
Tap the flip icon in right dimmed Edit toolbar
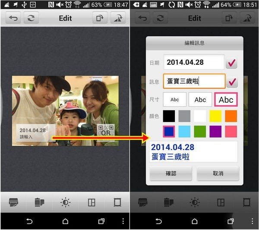point(247,18)
